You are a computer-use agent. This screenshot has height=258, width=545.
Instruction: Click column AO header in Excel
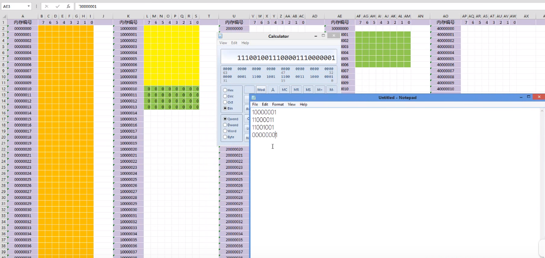pyautogui.click(x=446, y=16)
